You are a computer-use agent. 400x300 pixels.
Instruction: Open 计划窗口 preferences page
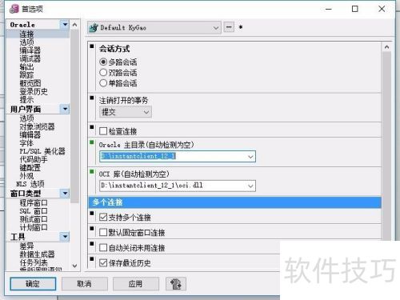(x=34, y=227)
